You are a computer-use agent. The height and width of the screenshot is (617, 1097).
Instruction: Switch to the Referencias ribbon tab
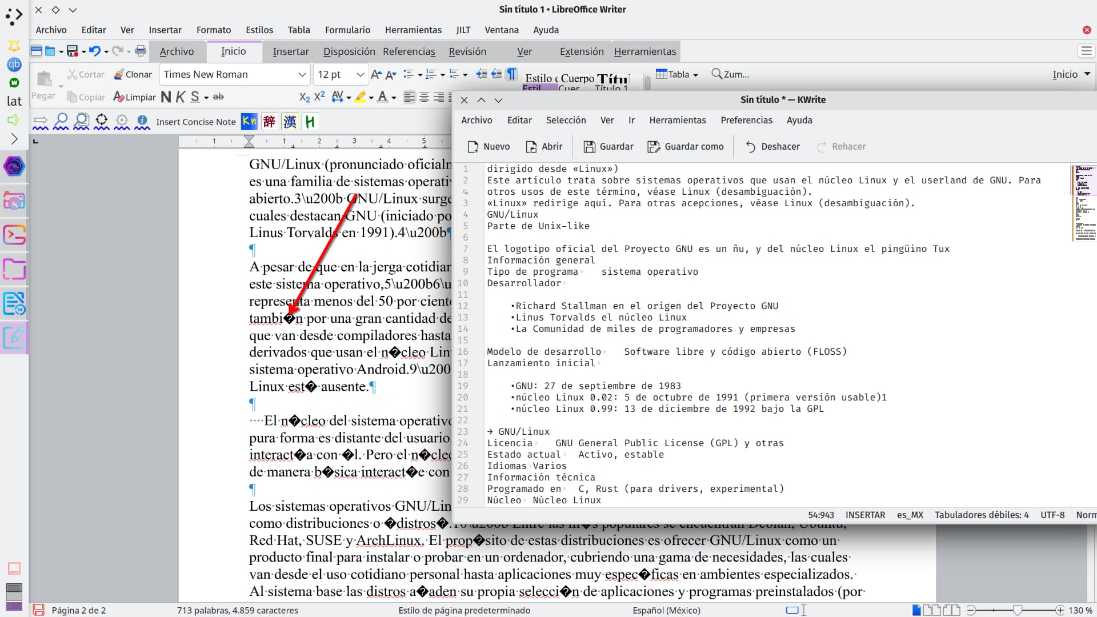(x=409, y=51)
